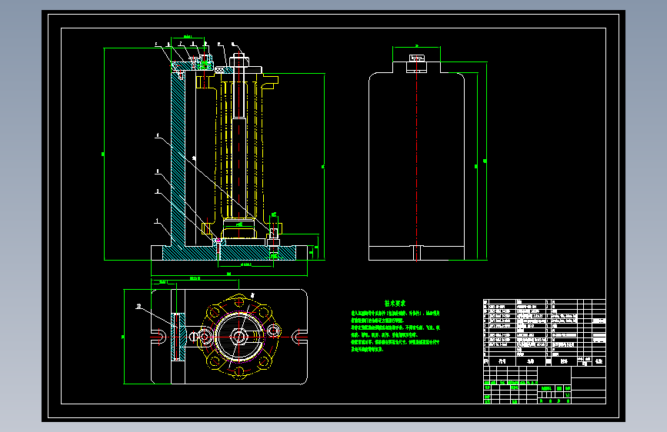The image size is (667, 432).
Task: Click the parts list table above the title block
Action: [x=545, y=333]
